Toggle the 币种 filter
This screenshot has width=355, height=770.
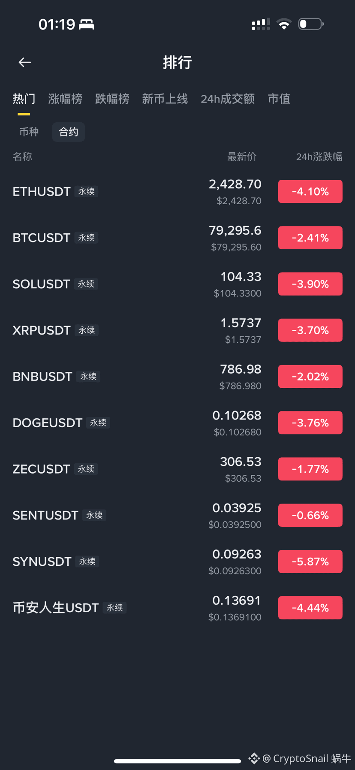(x=29, y=132)
